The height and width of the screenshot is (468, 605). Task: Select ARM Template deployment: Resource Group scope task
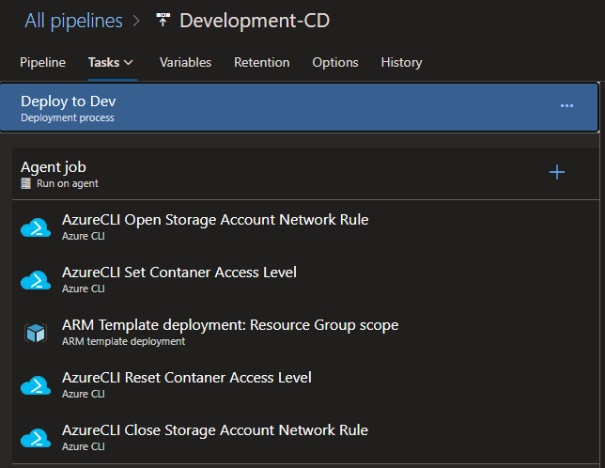[x=305, y=333]
